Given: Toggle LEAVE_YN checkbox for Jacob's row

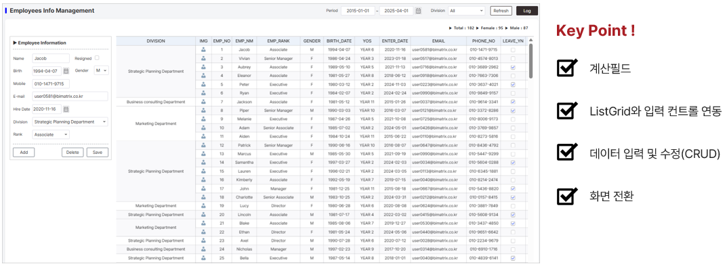Looking at the screenshot, I should pos(513,49).
